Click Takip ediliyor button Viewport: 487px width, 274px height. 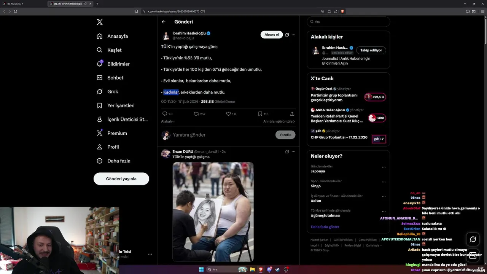[371, 50]
